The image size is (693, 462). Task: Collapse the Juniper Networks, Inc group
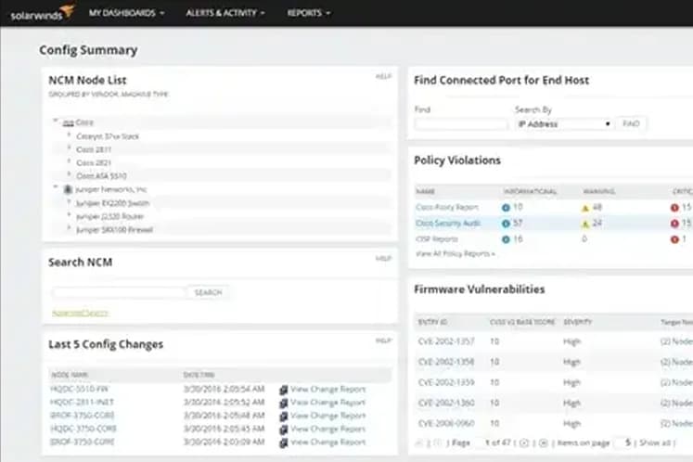[56, 186]
